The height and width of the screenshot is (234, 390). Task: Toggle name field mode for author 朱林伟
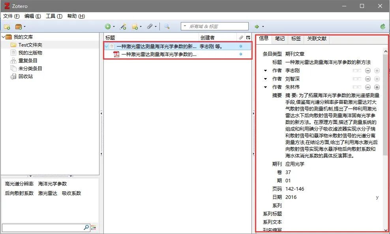pos(357,87)
